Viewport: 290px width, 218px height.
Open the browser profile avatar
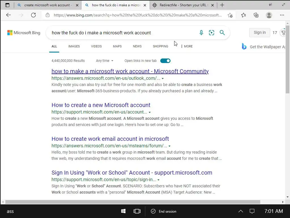[x=269, y=15]
